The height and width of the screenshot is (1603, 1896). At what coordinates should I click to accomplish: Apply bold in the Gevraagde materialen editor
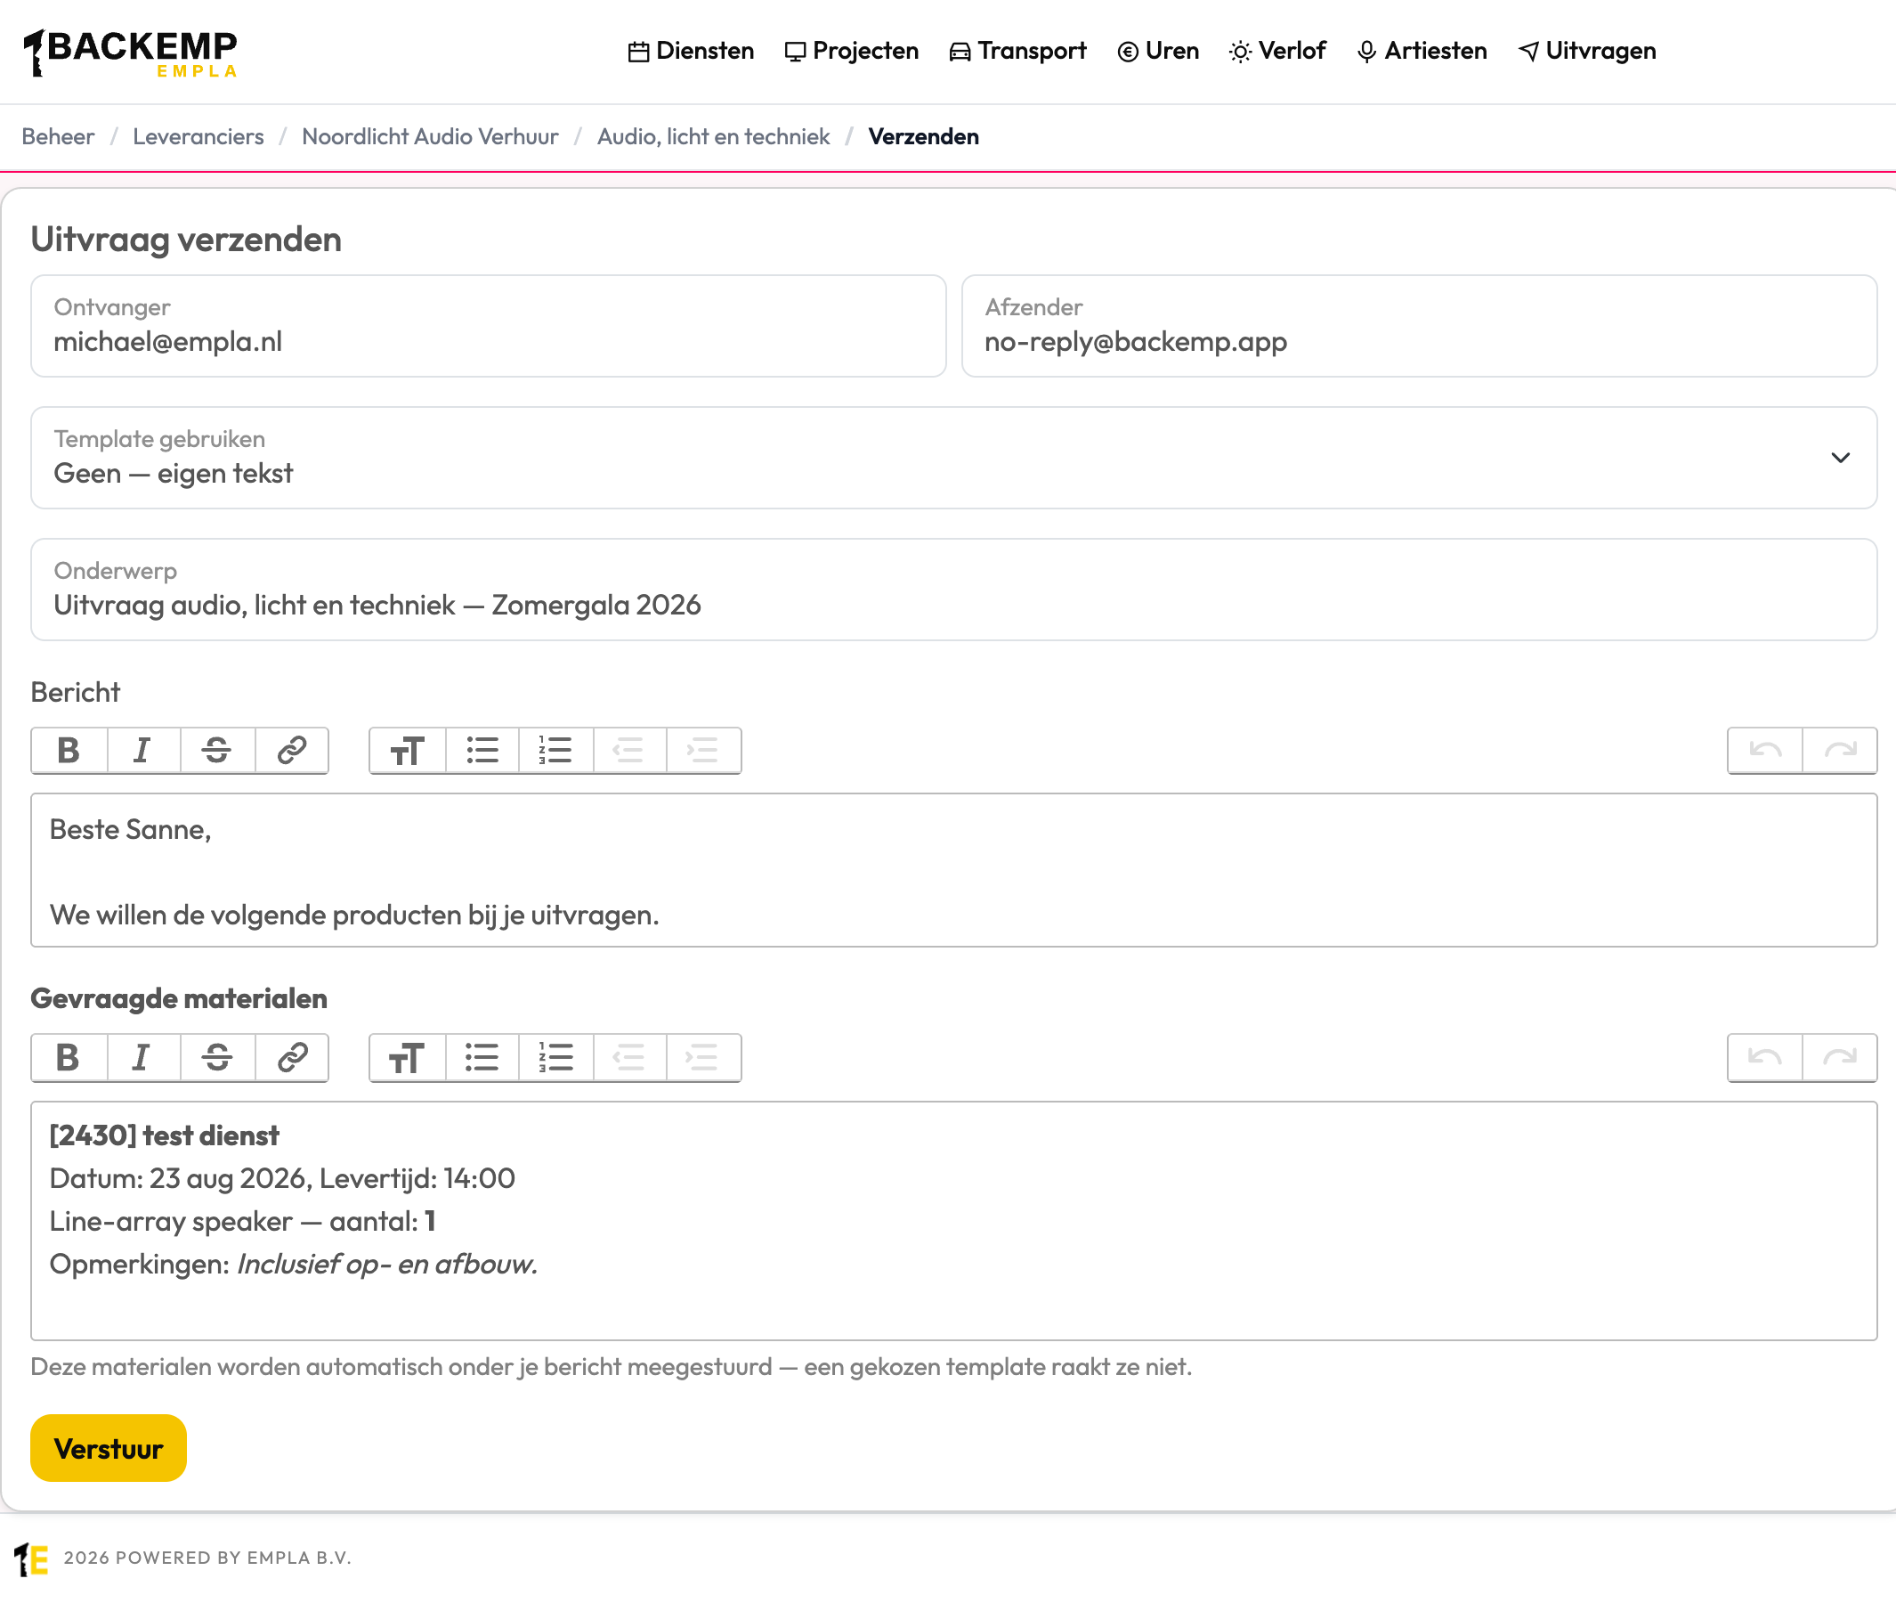(69, 1058)
